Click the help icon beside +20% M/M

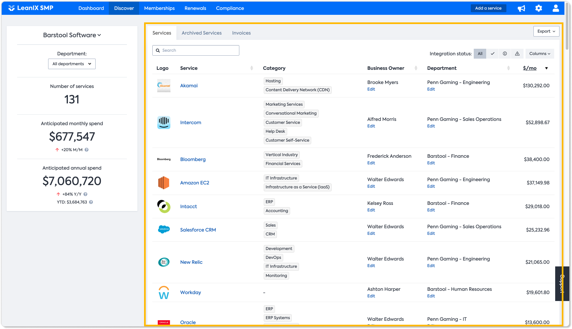(x=87, y=150)
